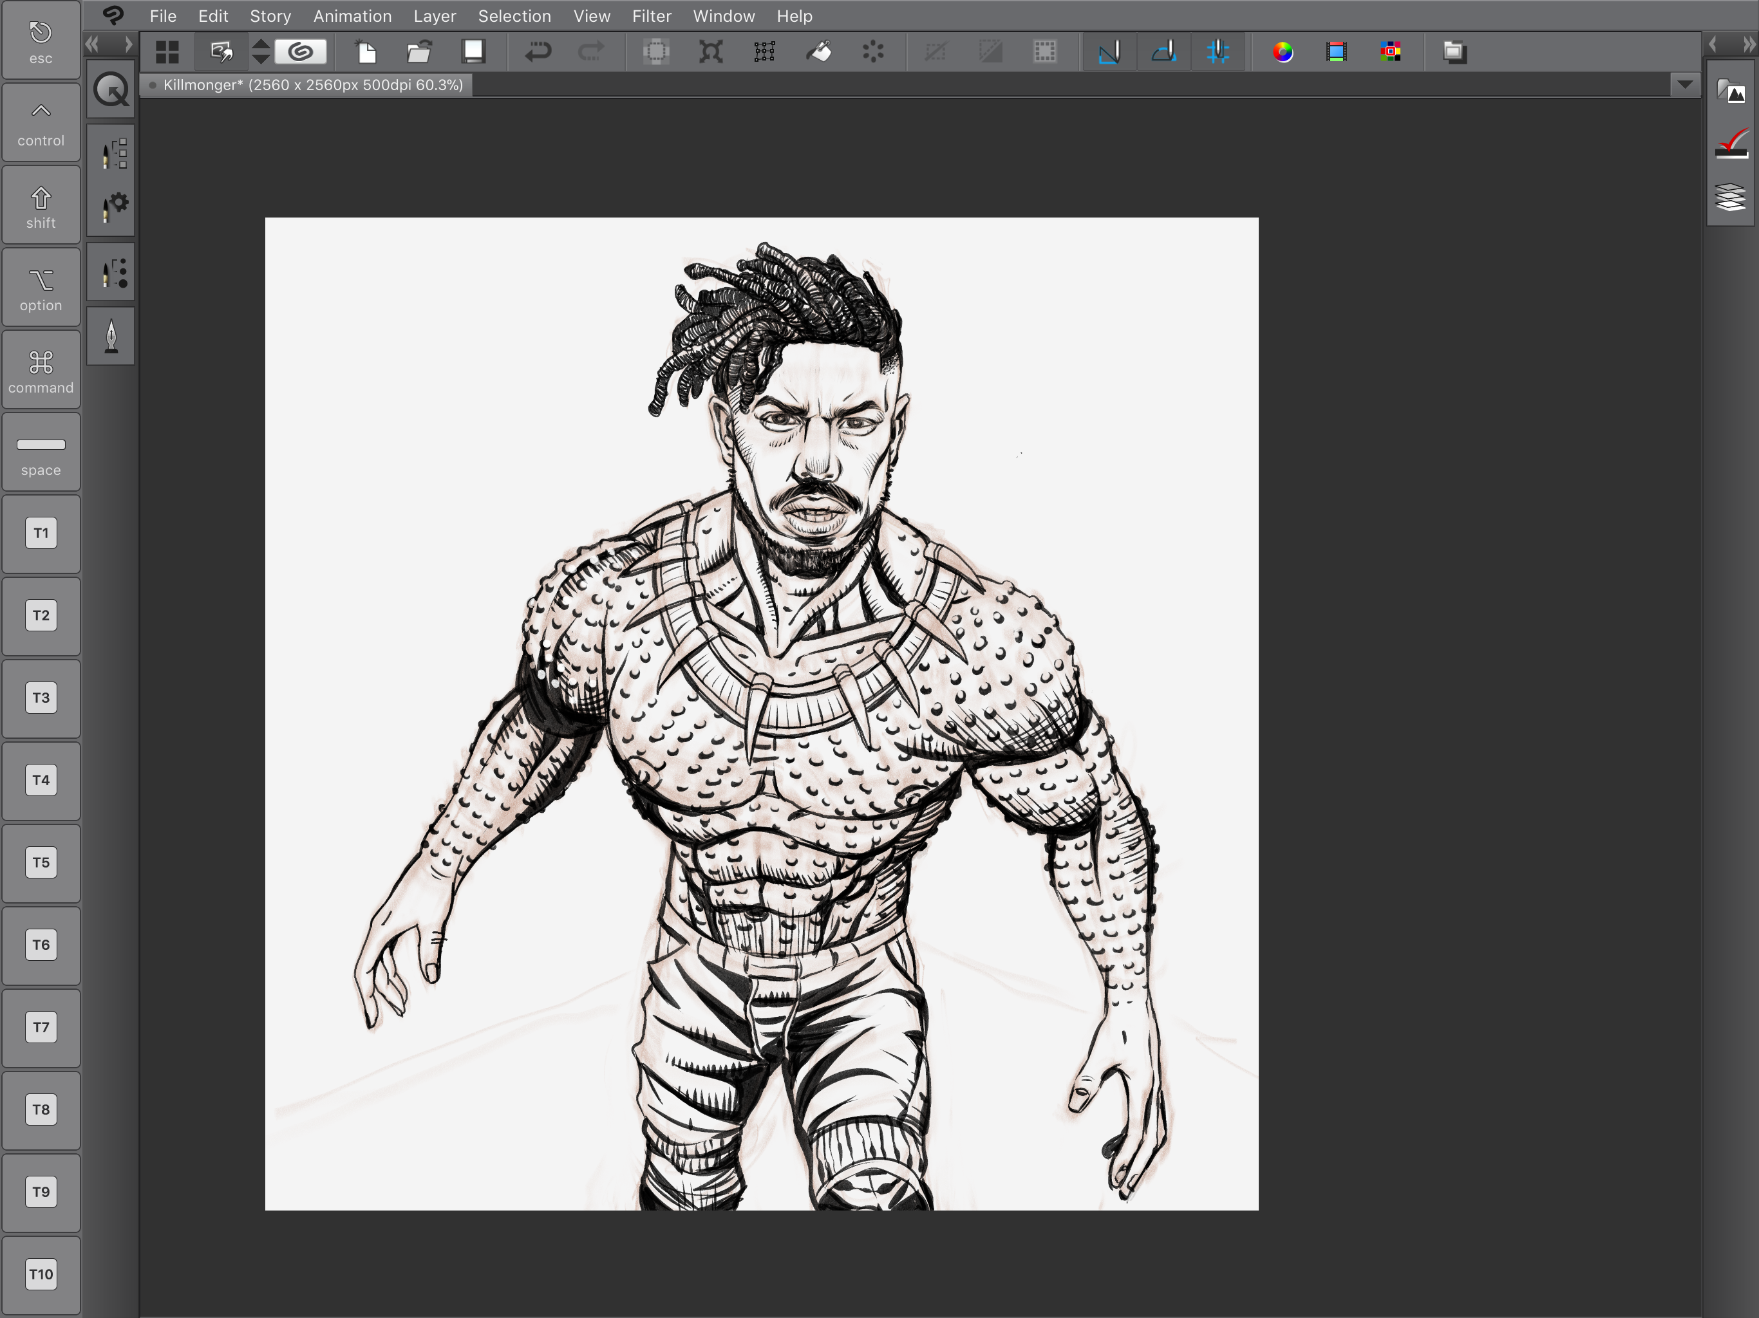Click the Show border of selected area icon
Image resolution: width=1759 pixels, height=1318 pixels.
tap(1045, 53)
